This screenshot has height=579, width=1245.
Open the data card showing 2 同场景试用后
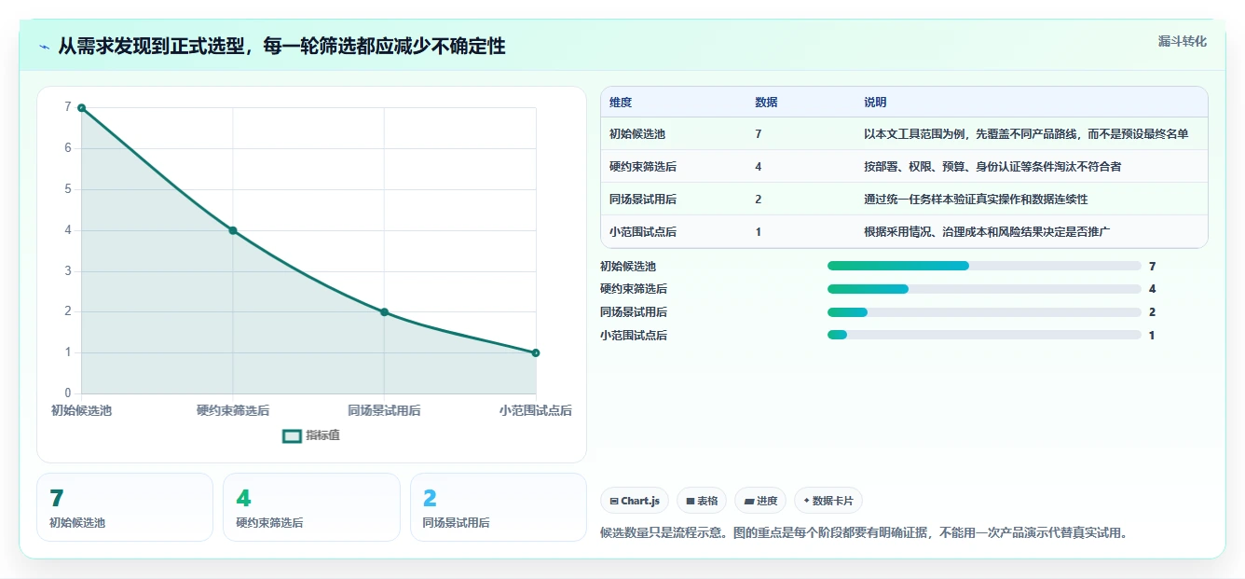tap(499, 507)
